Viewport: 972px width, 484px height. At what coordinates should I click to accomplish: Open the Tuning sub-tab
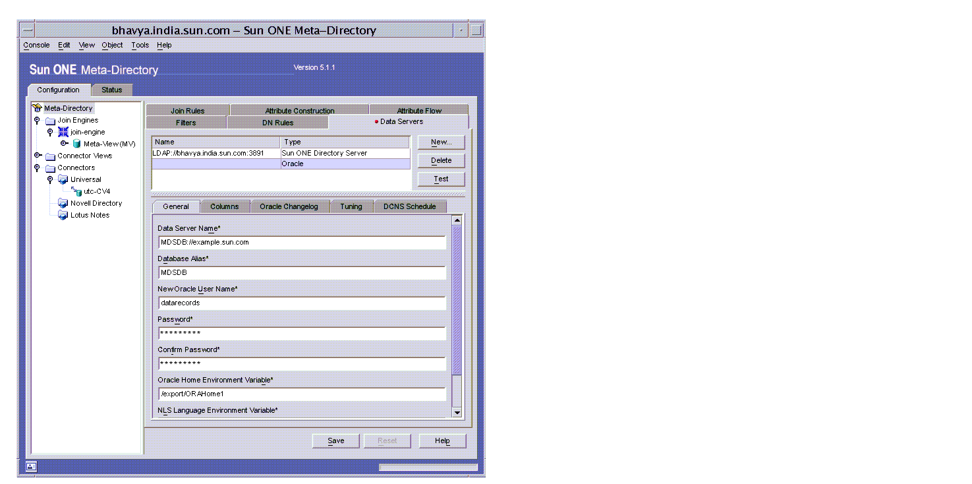[x=351, y=206]
